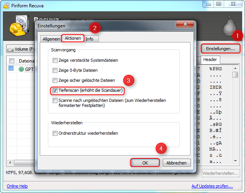
Task: Click the %PNG text in header view
Action: (x=216, y=69)
